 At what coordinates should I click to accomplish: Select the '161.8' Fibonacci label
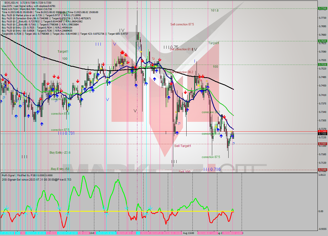214,11
